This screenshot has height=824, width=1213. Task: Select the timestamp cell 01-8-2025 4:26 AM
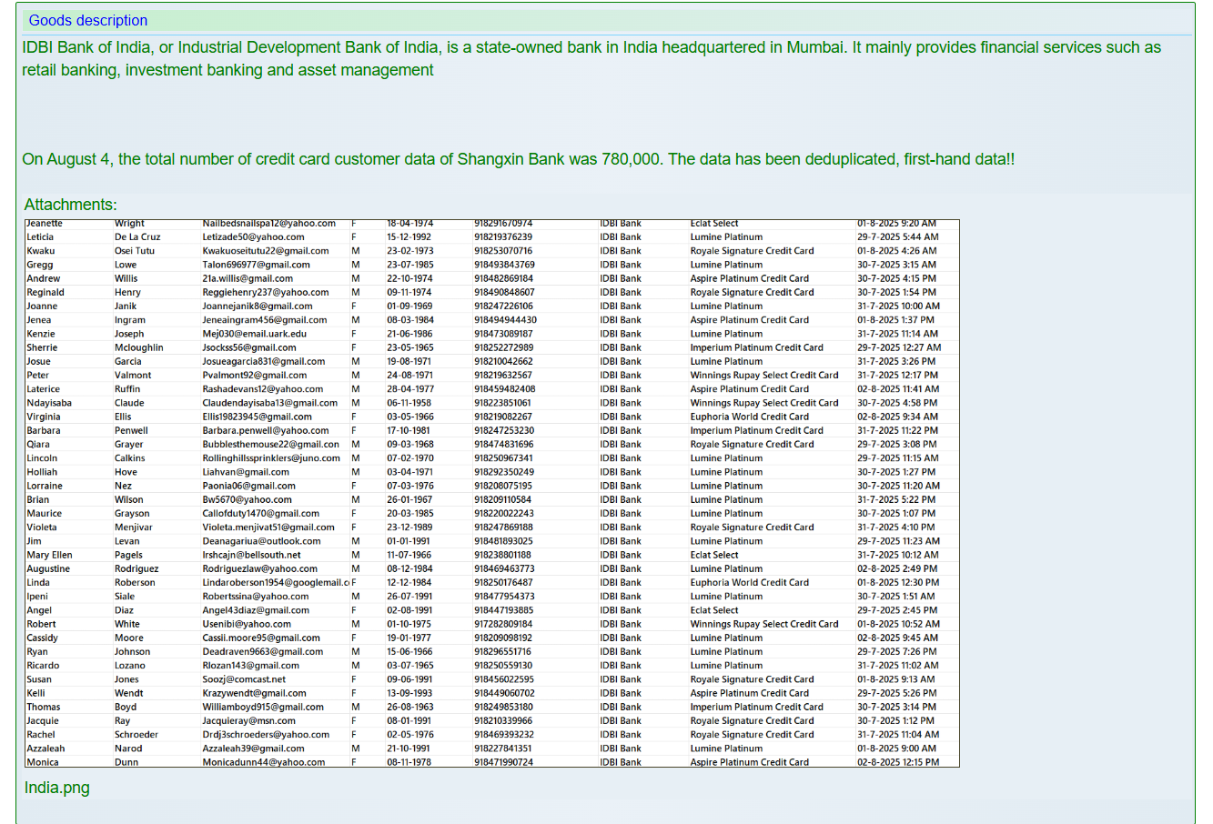click(895, 251)
